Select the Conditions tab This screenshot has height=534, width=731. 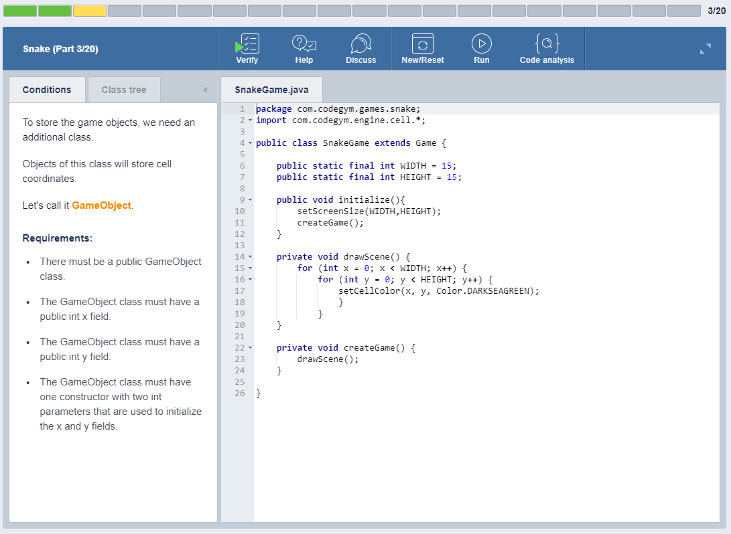tap(47, 90)
